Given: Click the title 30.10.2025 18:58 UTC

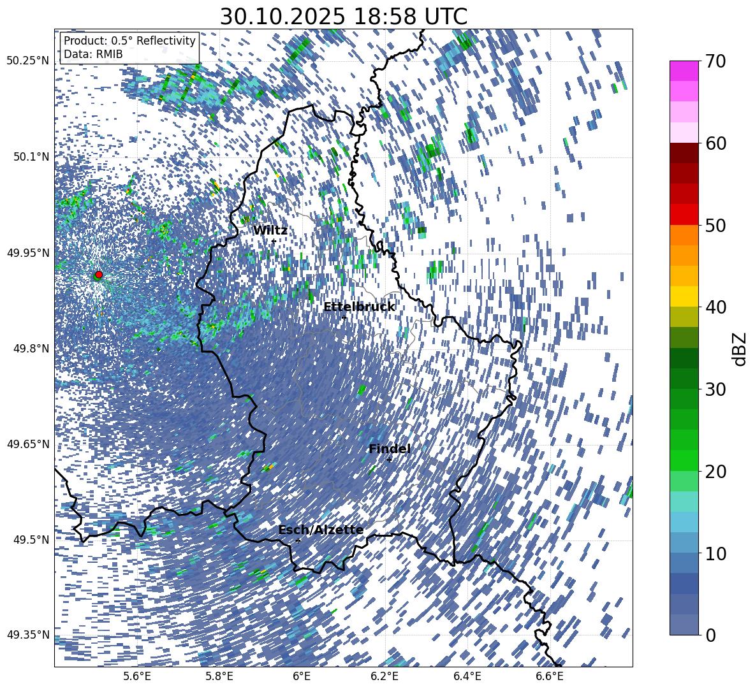Looking at the screenshot, I should 343,17.
